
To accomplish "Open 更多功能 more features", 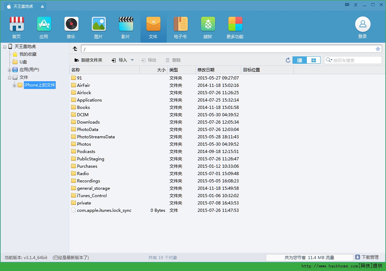I will [235, 24].
